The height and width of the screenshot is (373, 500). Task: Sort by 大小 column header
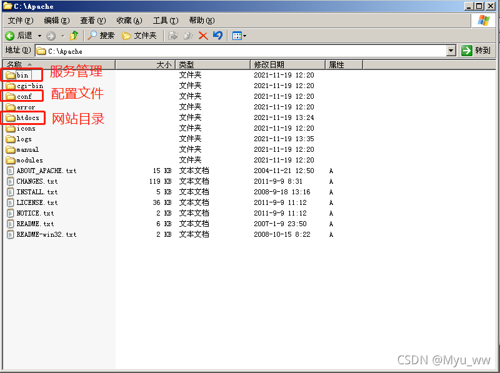[146, 65]
